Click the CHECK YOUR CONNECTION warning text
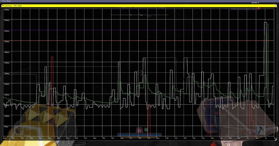Image resolution: width=279 pixels, height=146 pixels. tap(243, 9)
